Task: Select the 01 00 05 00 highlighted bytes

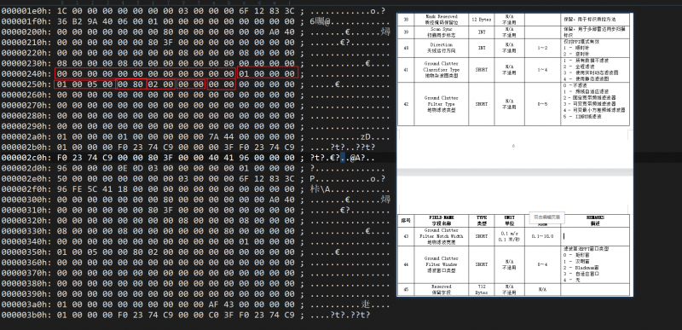Action: (x=84, y=84)
